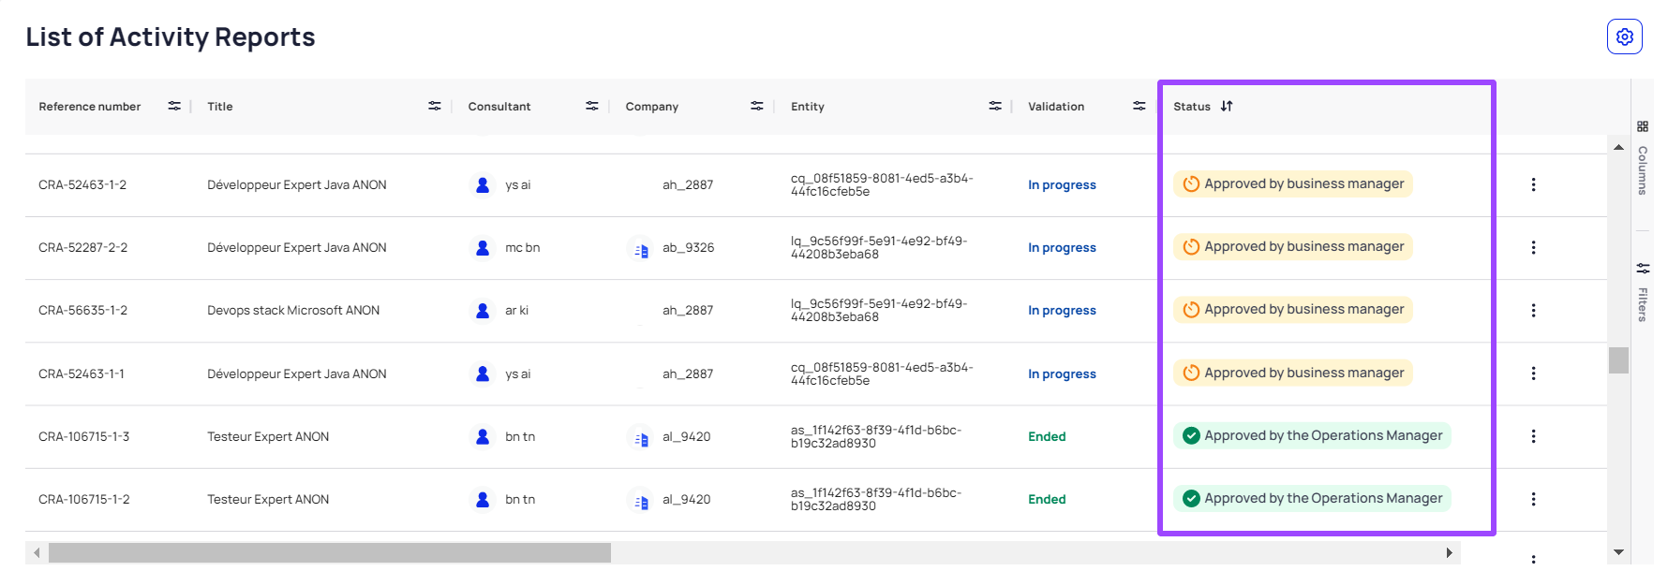The height and width of the screenshot is (586, 1668).
Task: Click the Company column header
Action: click(652, 107)
